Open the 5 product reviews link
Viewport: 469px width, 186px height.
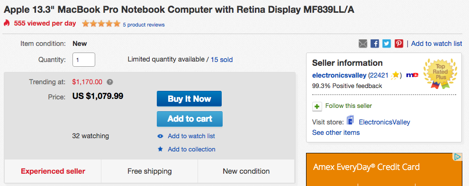(144, 25)
